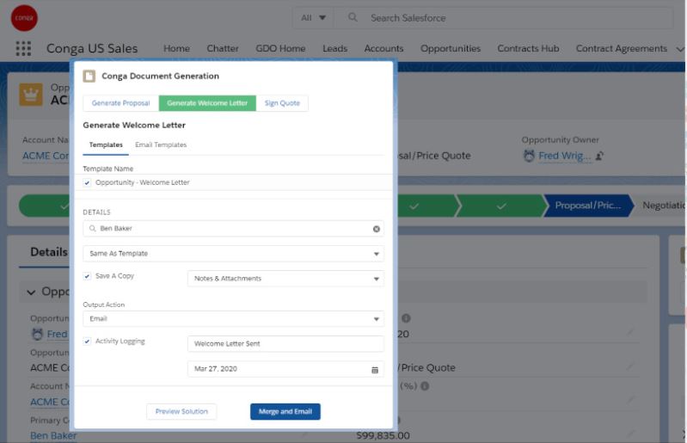Click the Welcome Letter Sent text field
The image size is (687, 443).
(285, 344)
